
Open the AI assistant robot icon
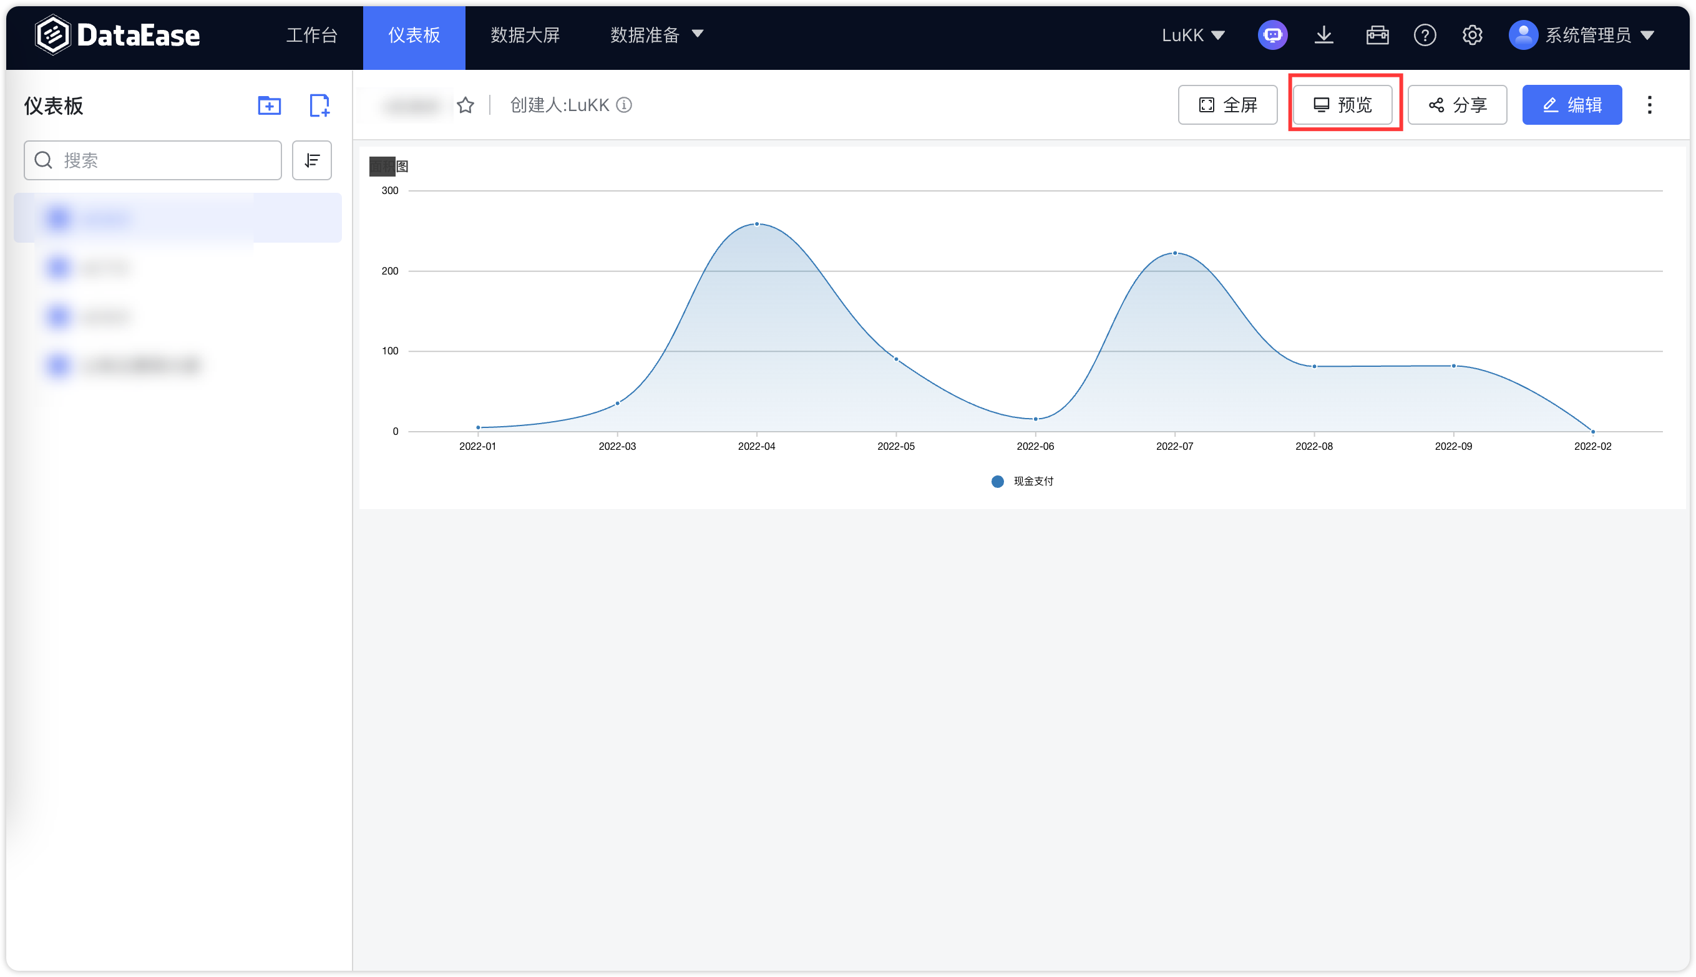coord(1272,35)
